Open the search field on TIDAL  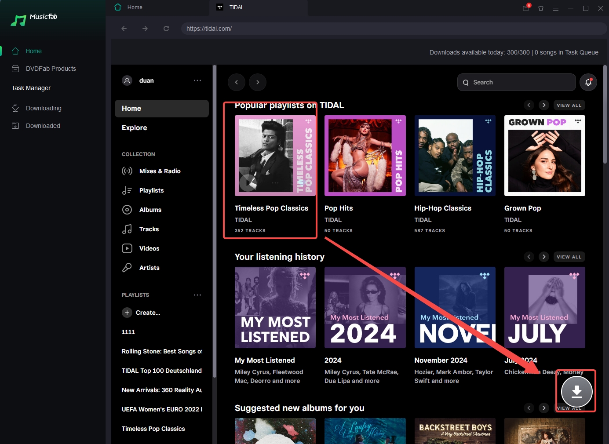coord(516,82)
